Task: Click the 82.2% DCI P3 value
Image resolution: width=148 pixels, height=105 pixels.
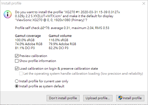Action: pos(58,48)
